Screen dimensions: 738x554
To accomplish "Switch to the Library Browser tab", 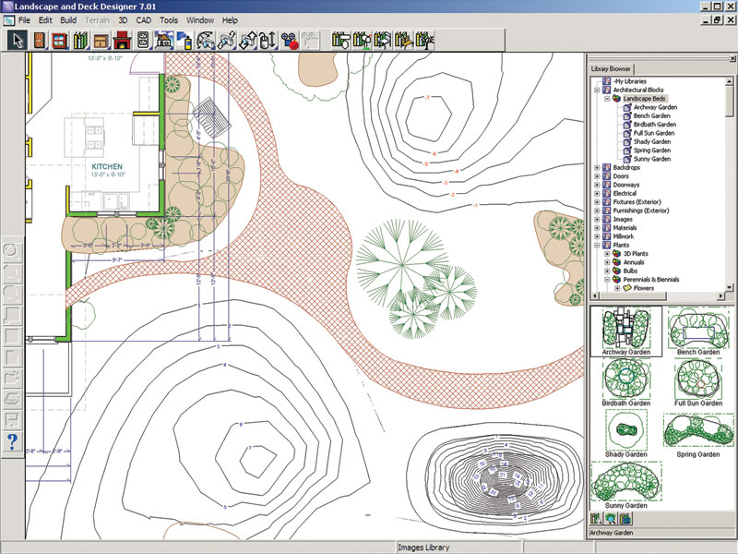I will [x=611, y=68].
